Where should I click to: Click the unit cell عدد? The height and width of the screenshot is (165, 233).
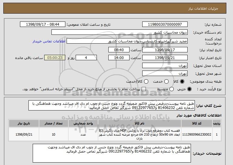click(83, 134)
